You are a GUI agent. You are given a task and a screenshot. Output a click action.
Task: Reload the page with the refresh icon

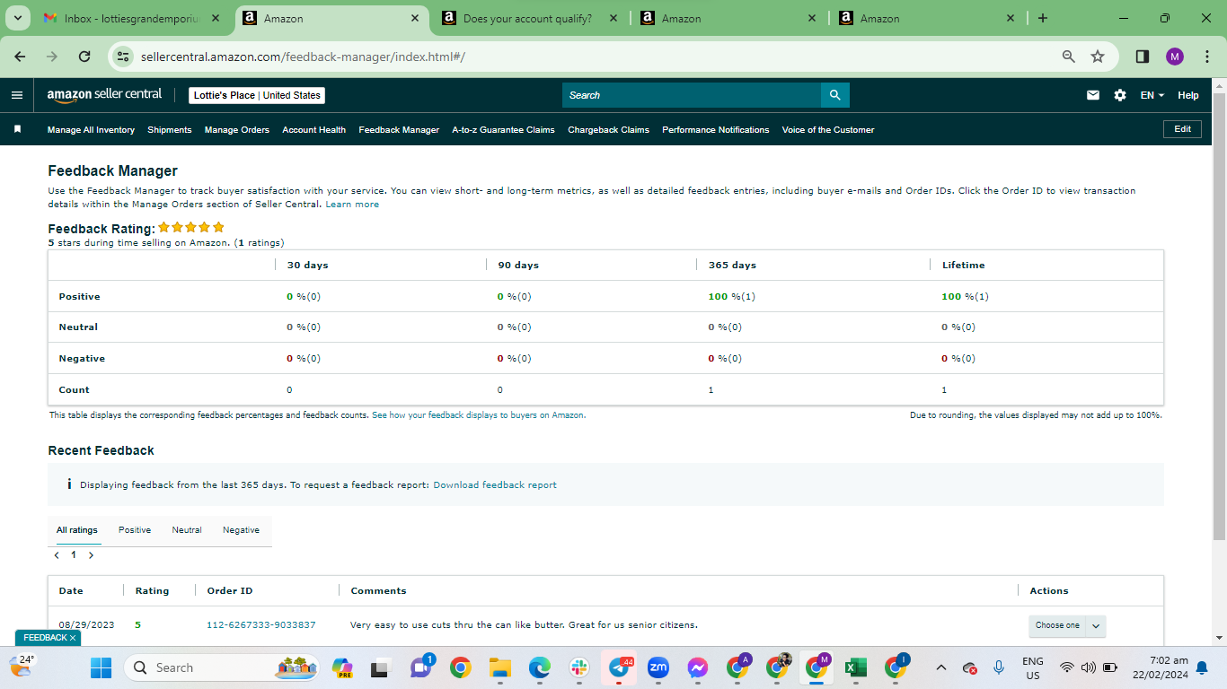tap(84, 57)
